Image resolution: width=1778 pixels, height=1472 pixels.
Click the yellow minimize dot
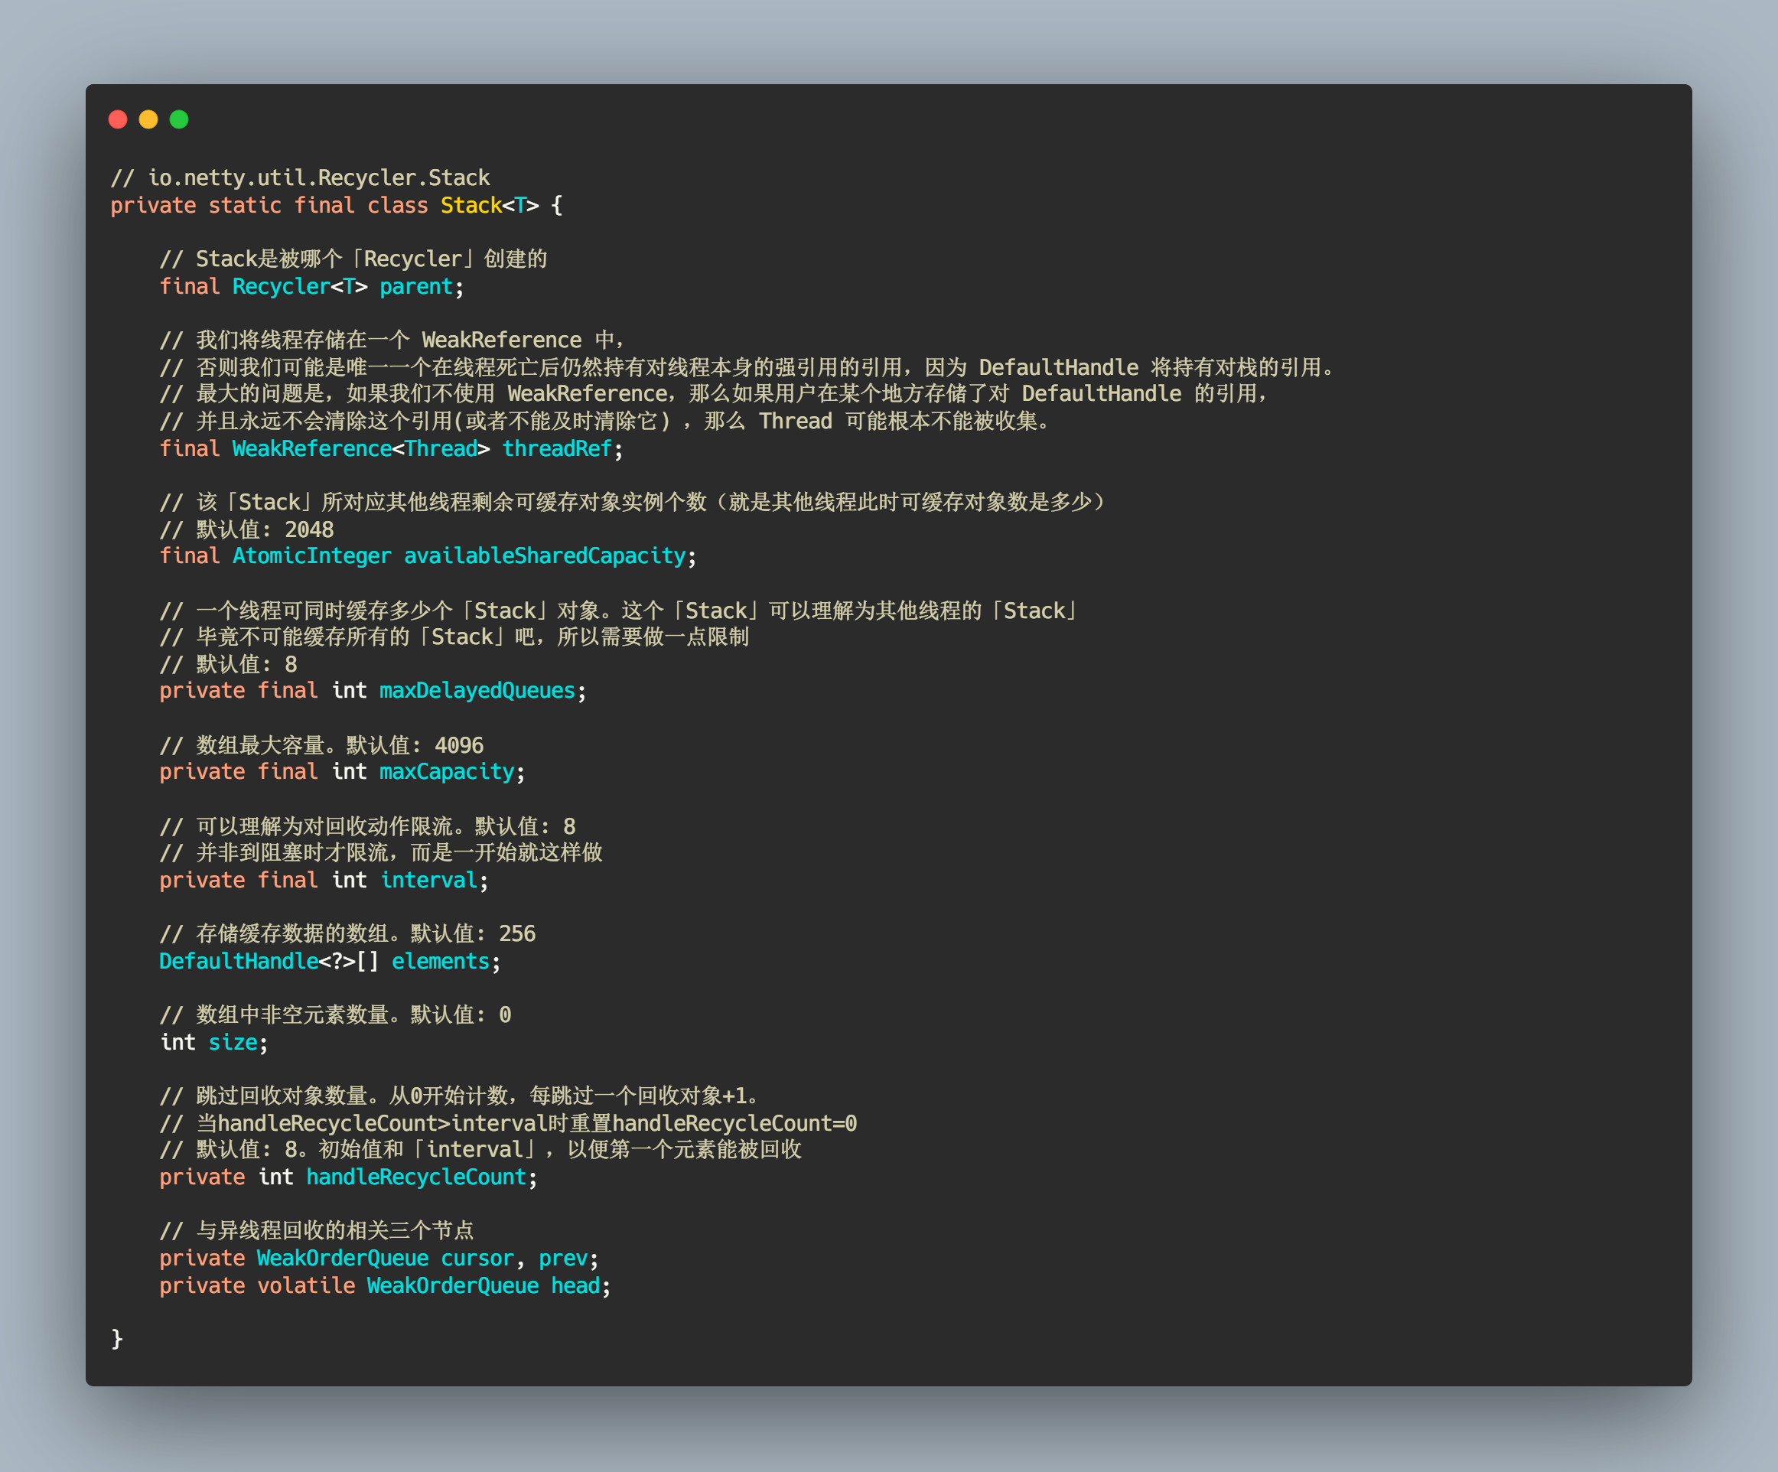pos(148,119)
